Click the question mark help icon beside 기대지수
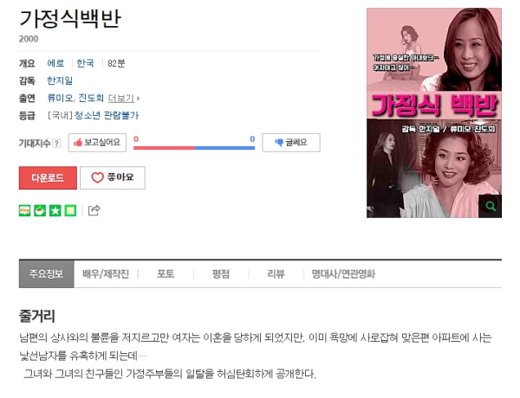 click(x=56, y=144)
